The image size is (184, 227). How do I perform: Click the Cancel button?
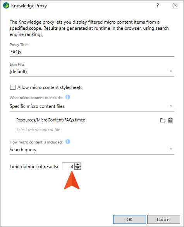click(163, 220)
